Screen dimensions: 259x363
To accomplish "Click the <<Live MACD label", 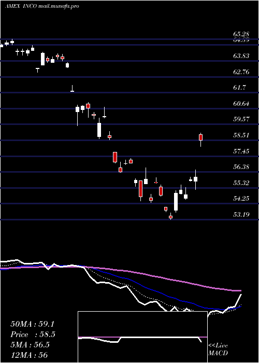I will pyautogui.click(x=218, y=350).
